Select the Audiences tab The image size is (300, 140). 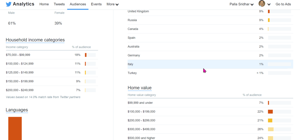point(78,4)
